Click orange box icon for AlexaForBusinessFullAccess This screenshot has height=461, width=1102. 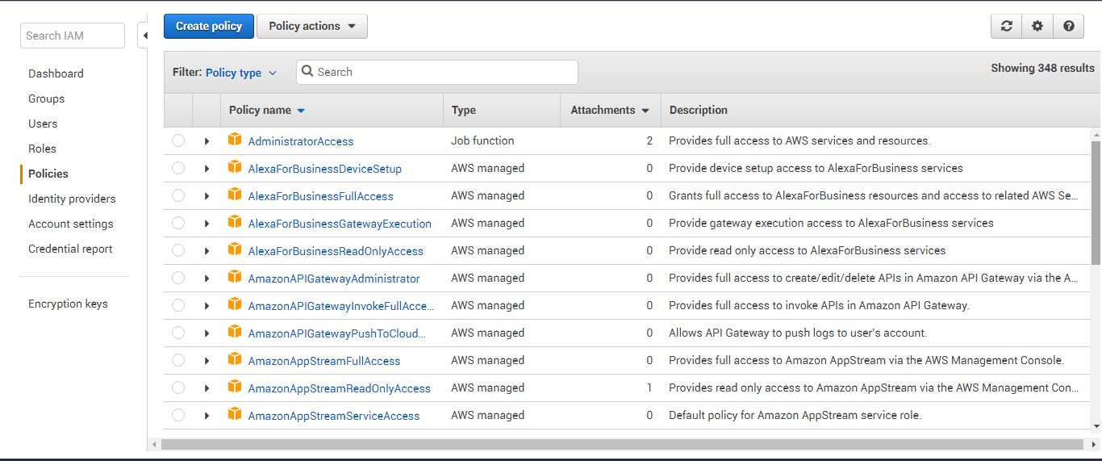point(235,195)
